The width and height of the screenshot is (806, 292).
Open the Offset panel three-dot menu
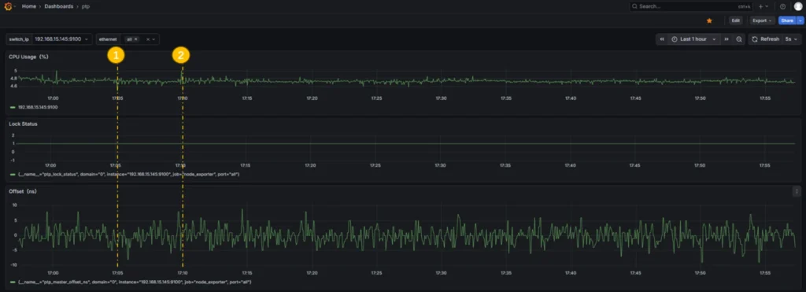[x=797, y=191]
